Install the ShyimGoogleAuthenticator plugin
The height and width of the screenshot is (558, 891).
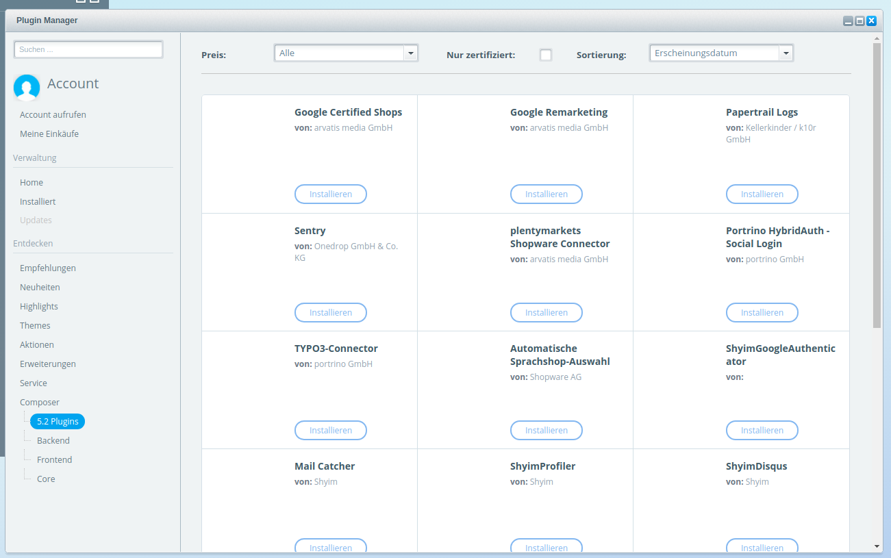coord(762,430)
